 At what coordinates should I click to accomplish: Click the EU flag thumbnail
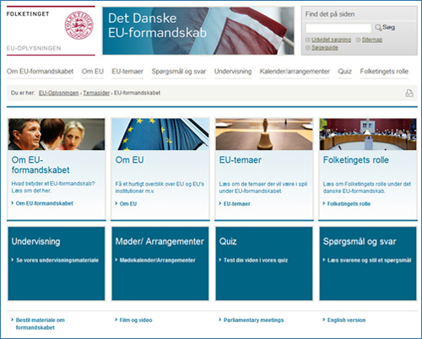coord(160,134)
